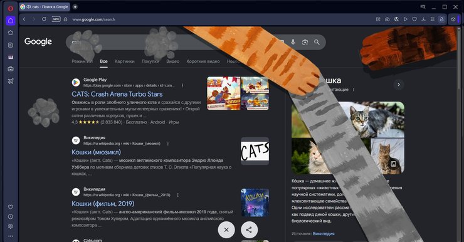Open the sidebar heart icon
Image resolution: width=464 pixels, height=242 pixels.
tap(11, 207)
